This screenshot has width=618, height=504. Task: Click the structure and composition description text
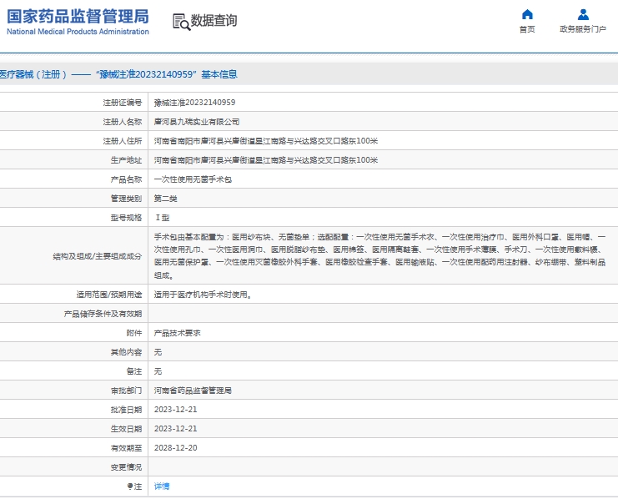coord(379,256)
